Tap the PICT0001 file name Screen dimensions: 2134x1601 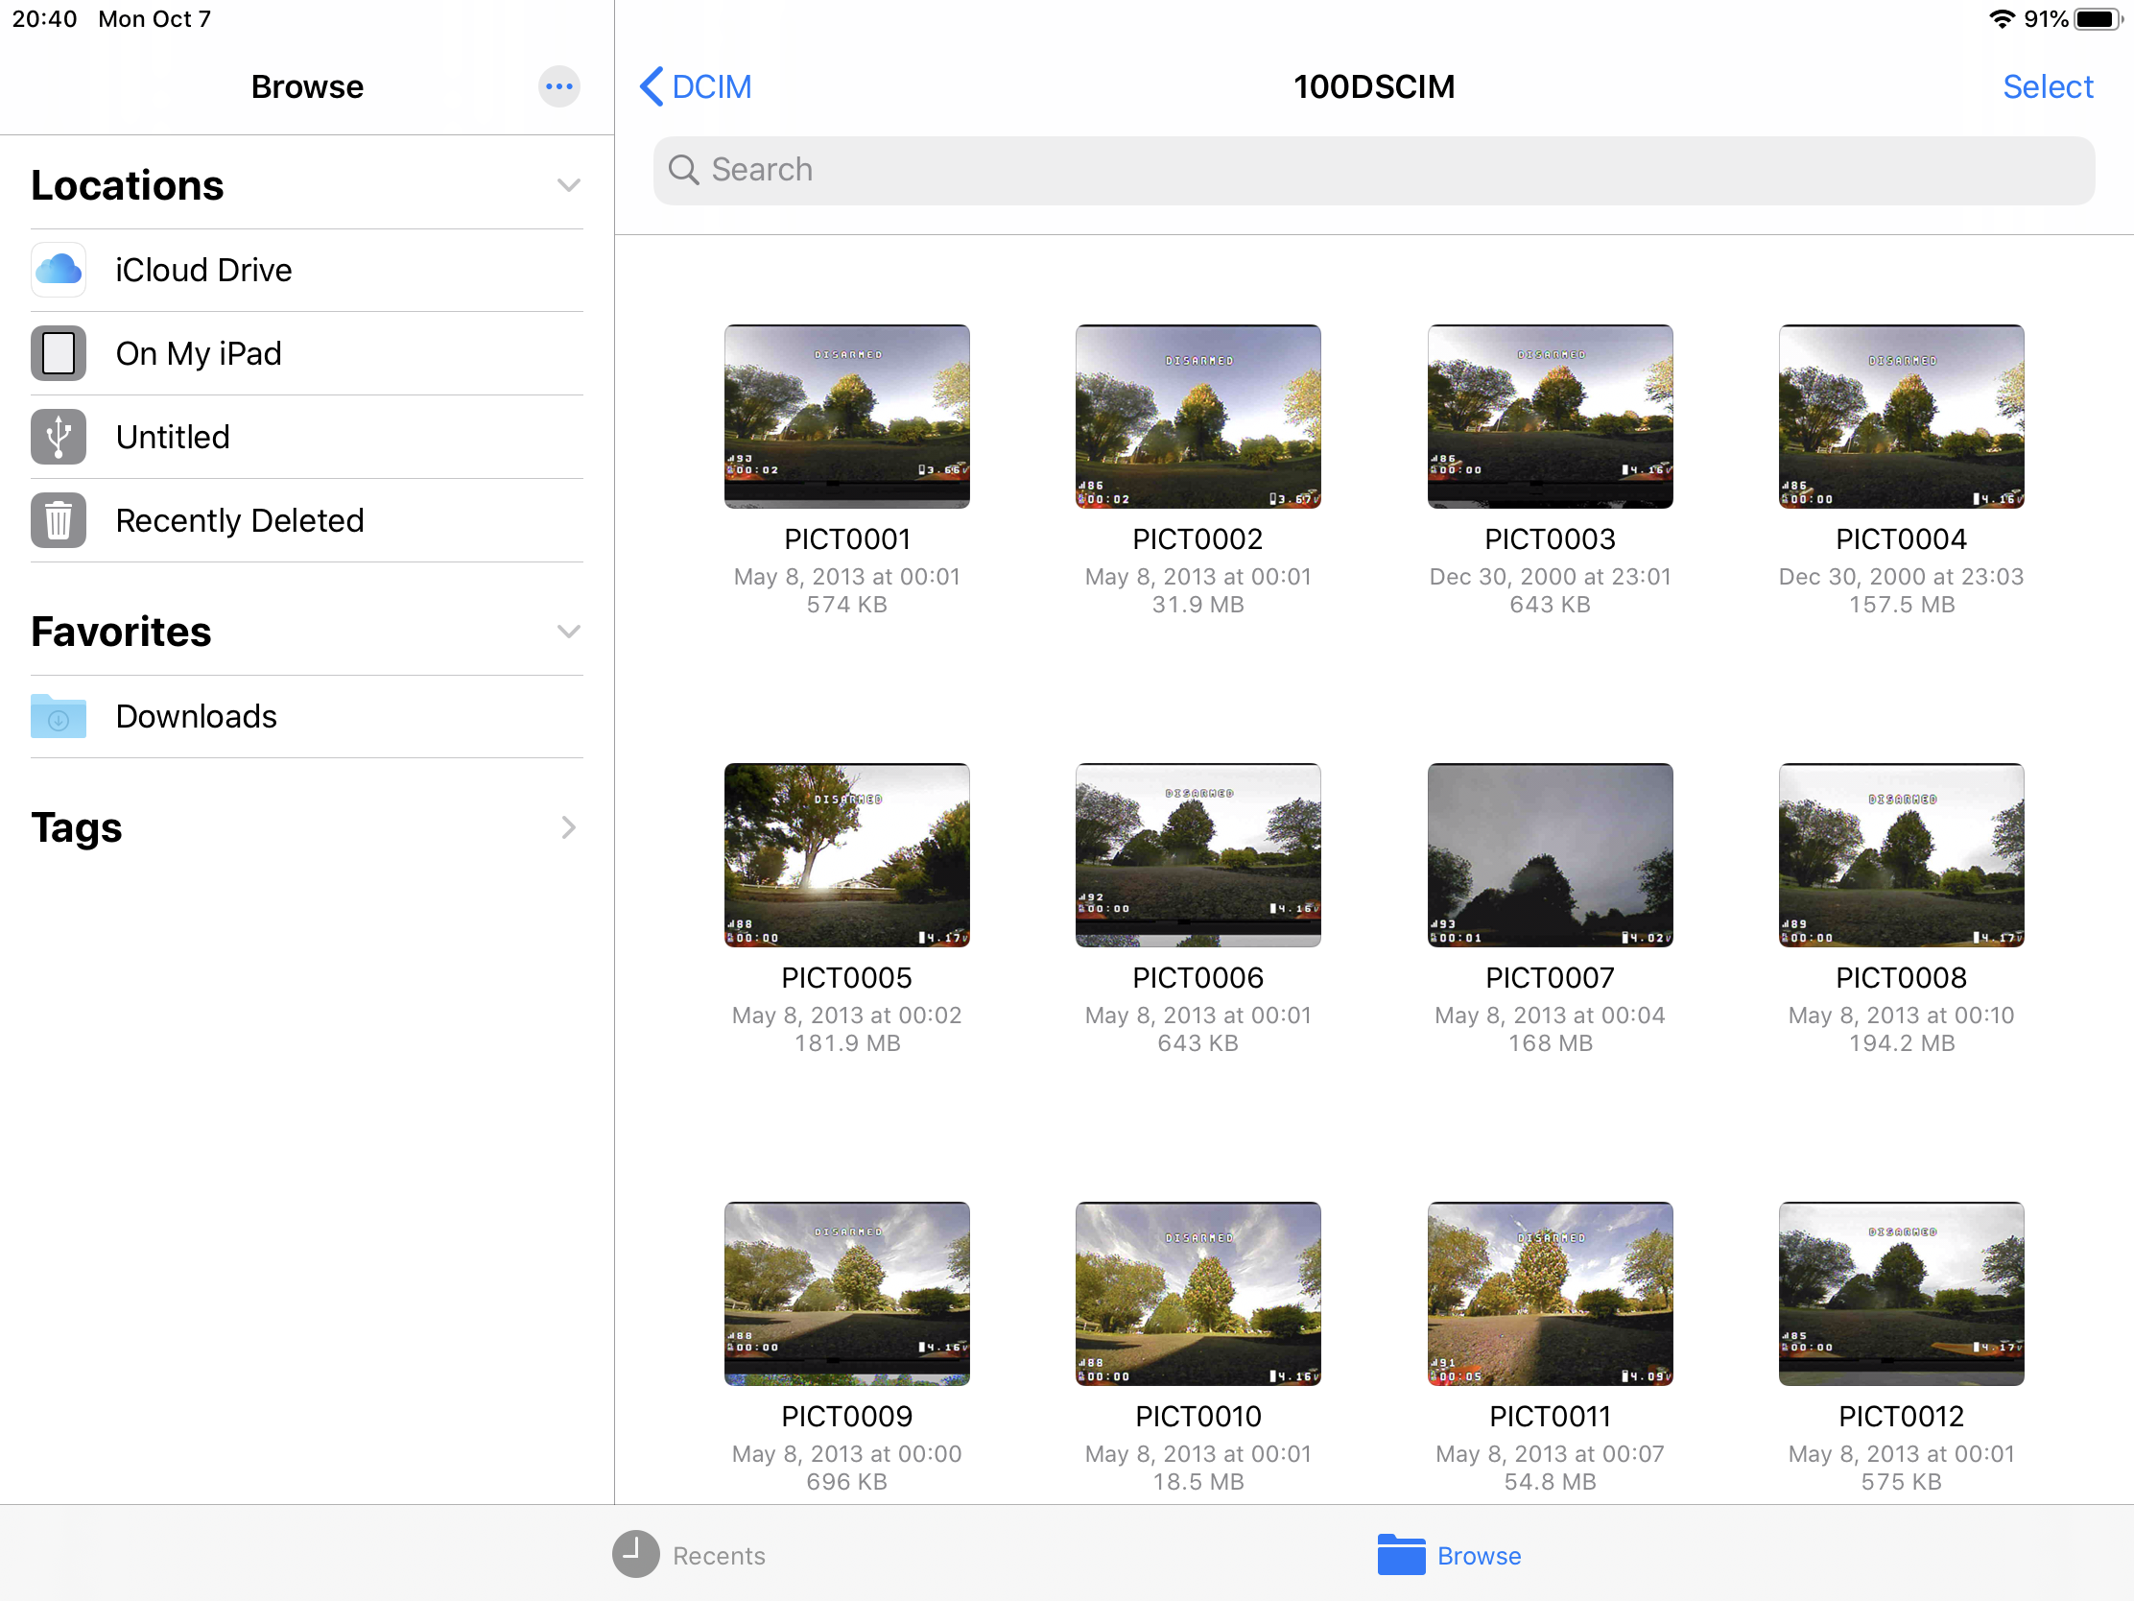click(x=847, y=539)
